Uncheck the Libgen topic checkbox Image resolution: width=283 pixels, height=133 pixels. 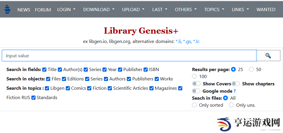(x=47, y=88)
